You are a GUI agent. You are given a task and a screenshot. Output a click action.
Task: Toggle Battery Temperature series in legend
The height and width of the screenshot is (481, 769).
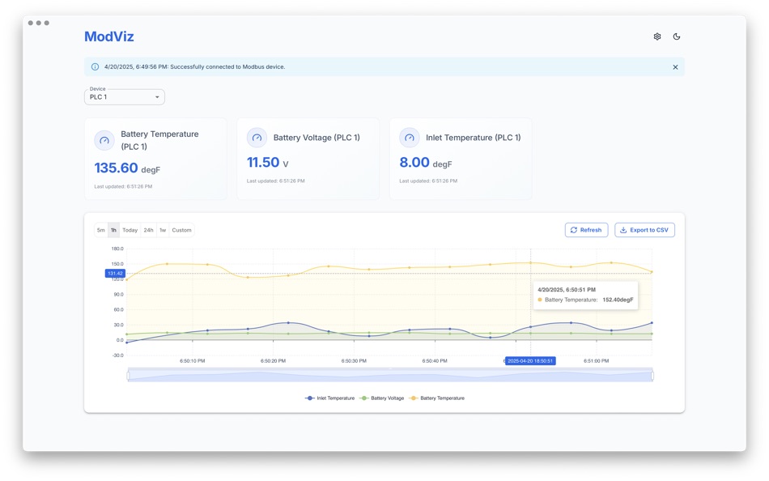point(436,398)
